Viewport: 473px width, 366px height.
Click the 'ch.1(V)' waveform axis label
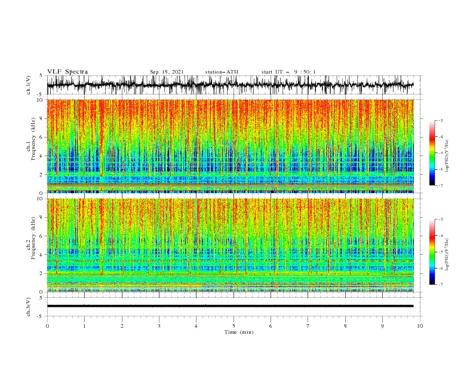29,85
